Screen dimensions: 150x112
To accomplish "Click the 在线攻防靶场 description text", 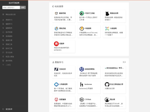I will (88, 74).
